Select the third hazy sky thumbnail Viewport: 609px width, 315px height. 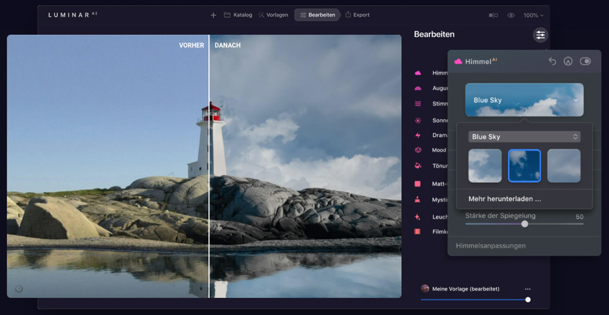(564, 166)
